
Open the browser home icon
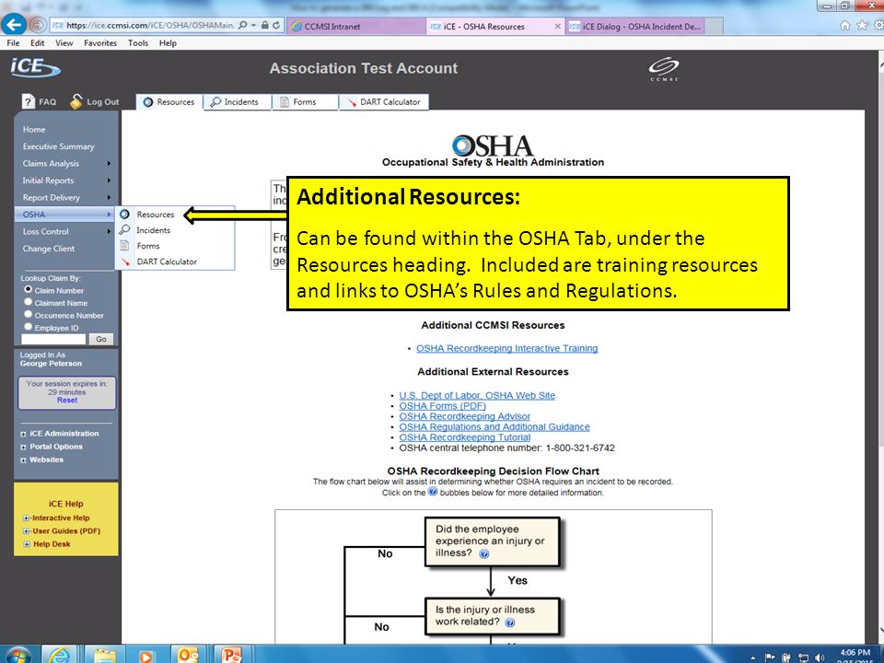click(x=844, y=26)
